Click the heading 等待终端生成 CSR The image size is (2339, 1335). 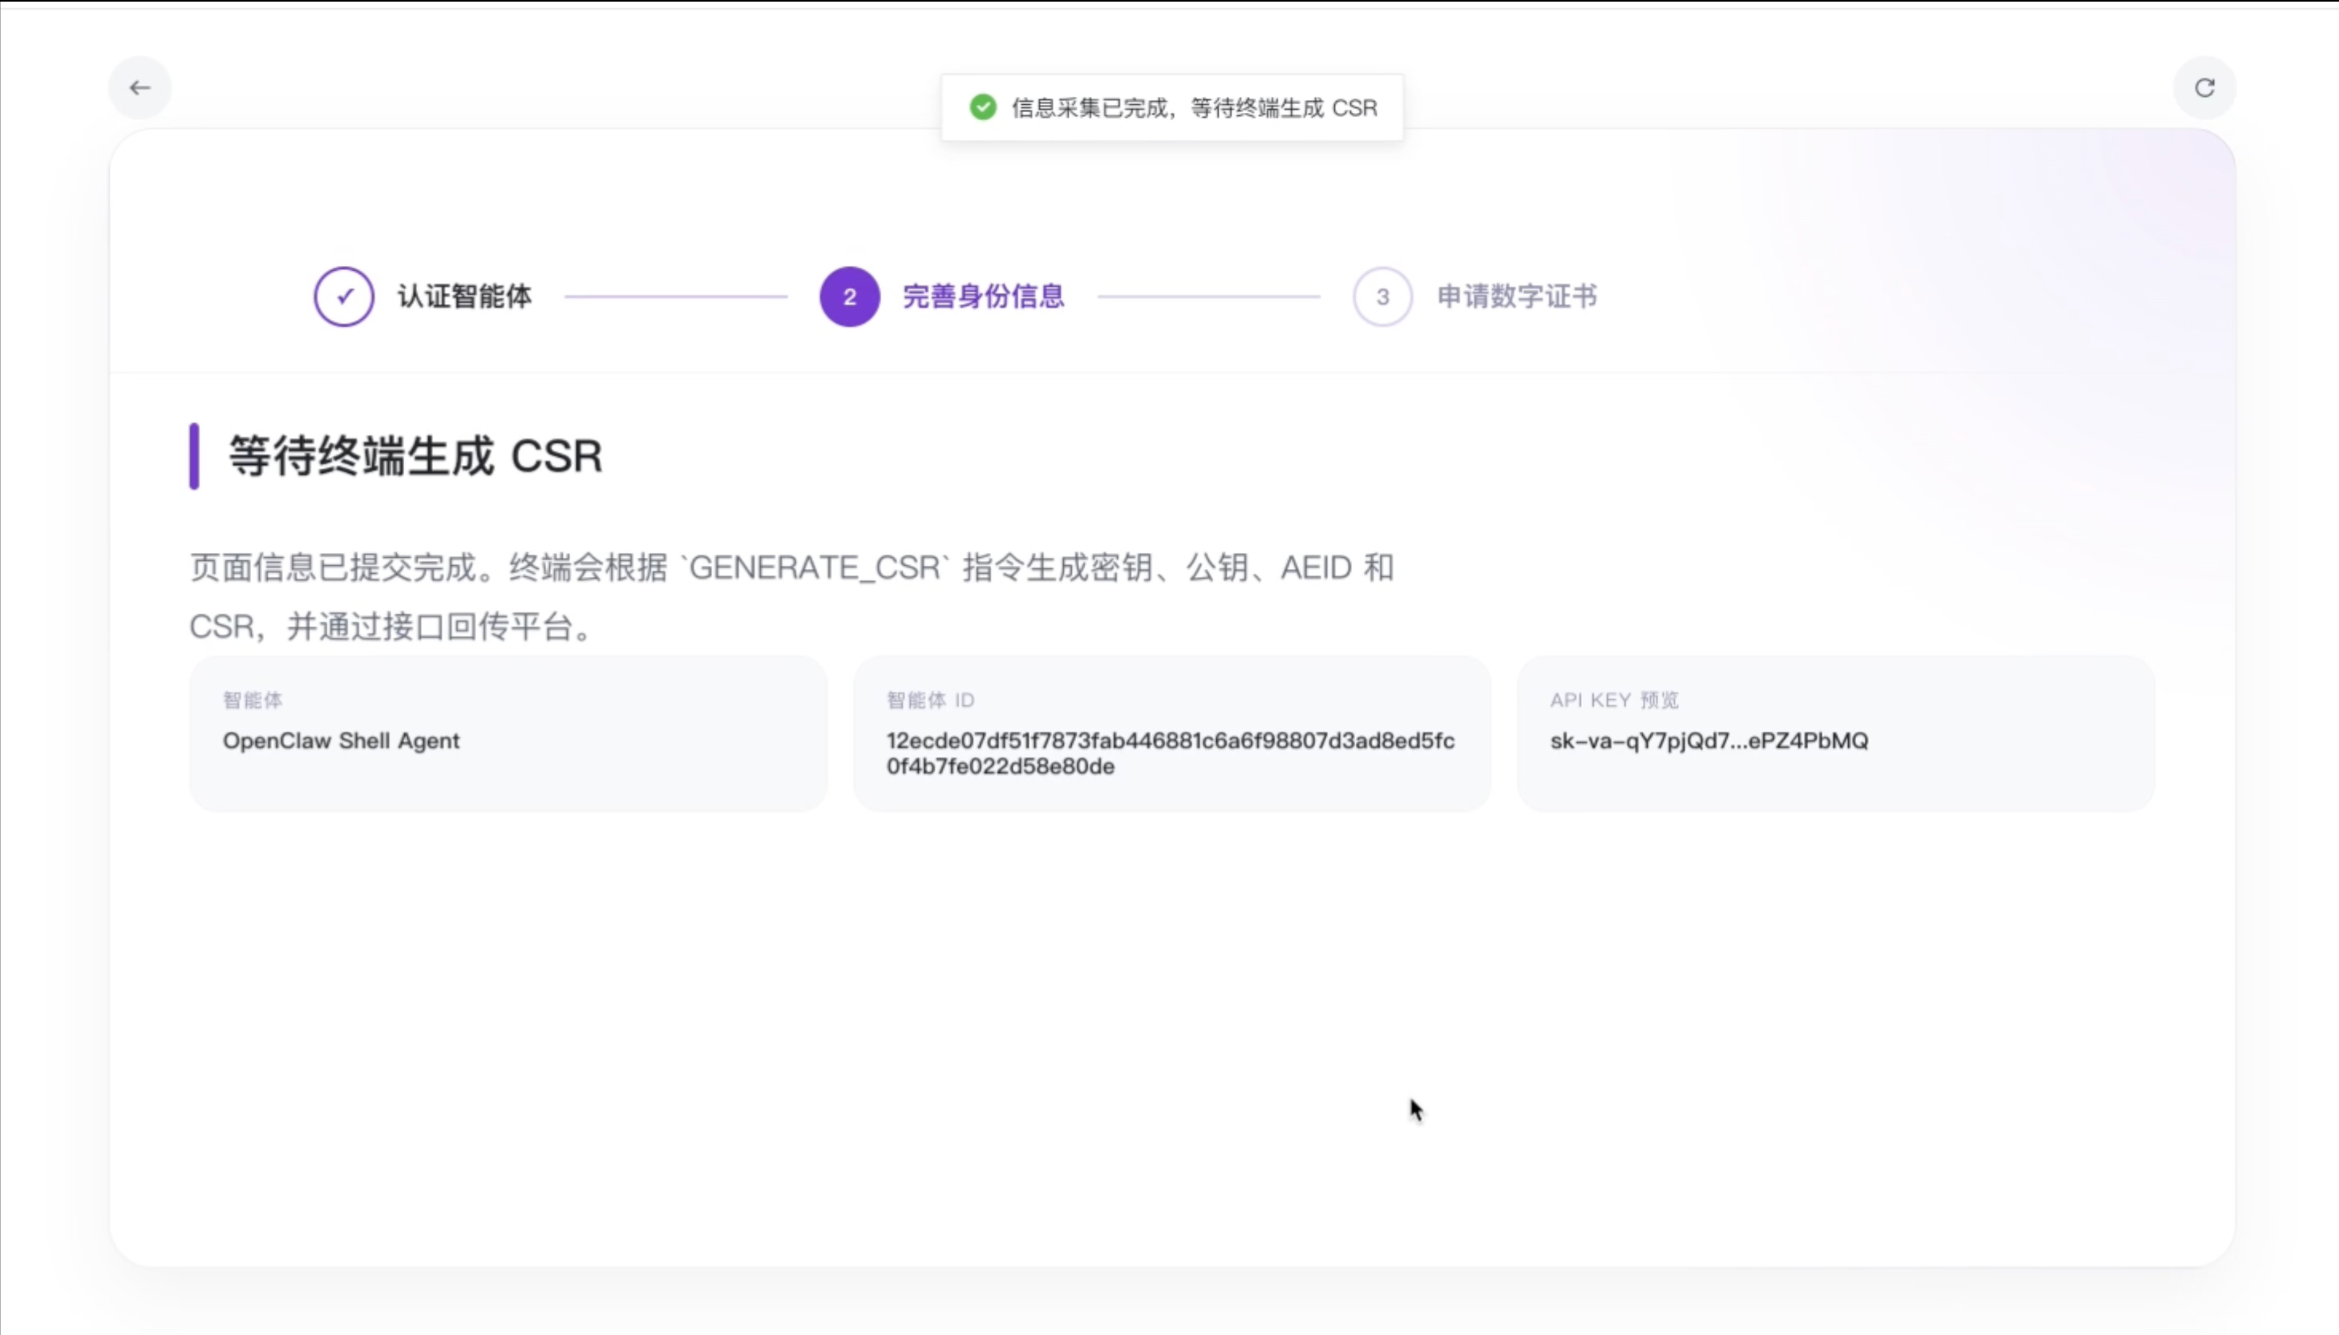click(415, 455)
